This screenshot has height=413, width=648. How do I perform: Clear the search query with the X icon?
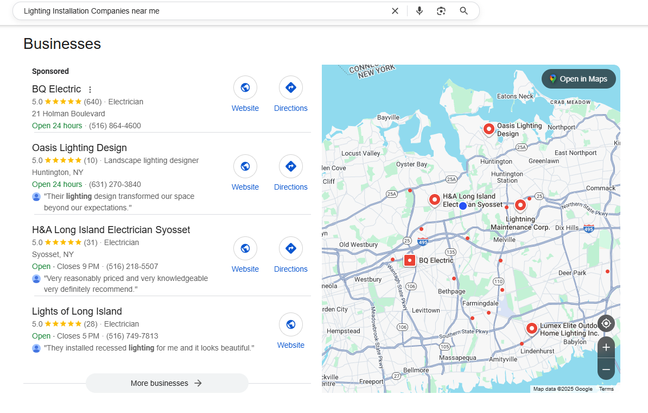[395, 11]
